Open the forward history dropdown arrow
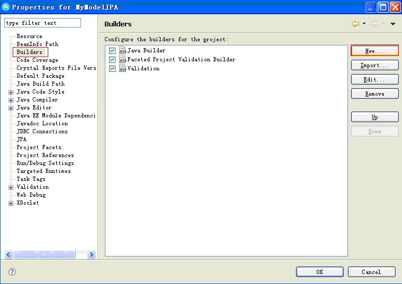Image resolution: width=402 pixels, height=284 pixels. [x=383, y=24]
